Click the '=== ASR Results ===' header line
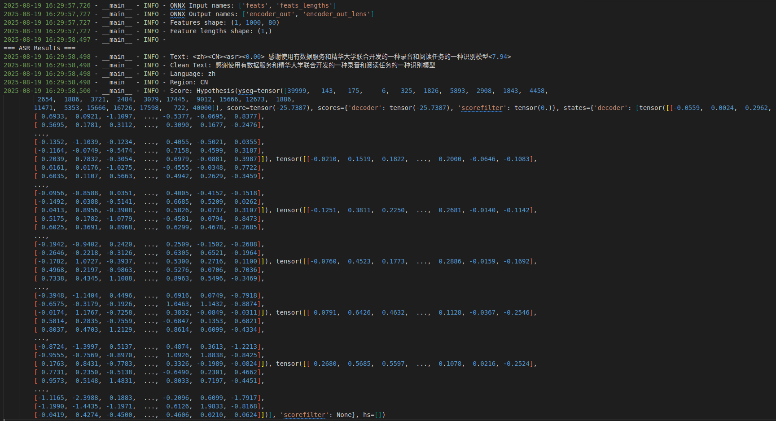This screenshot has width=776, height=421. point(39,48)
